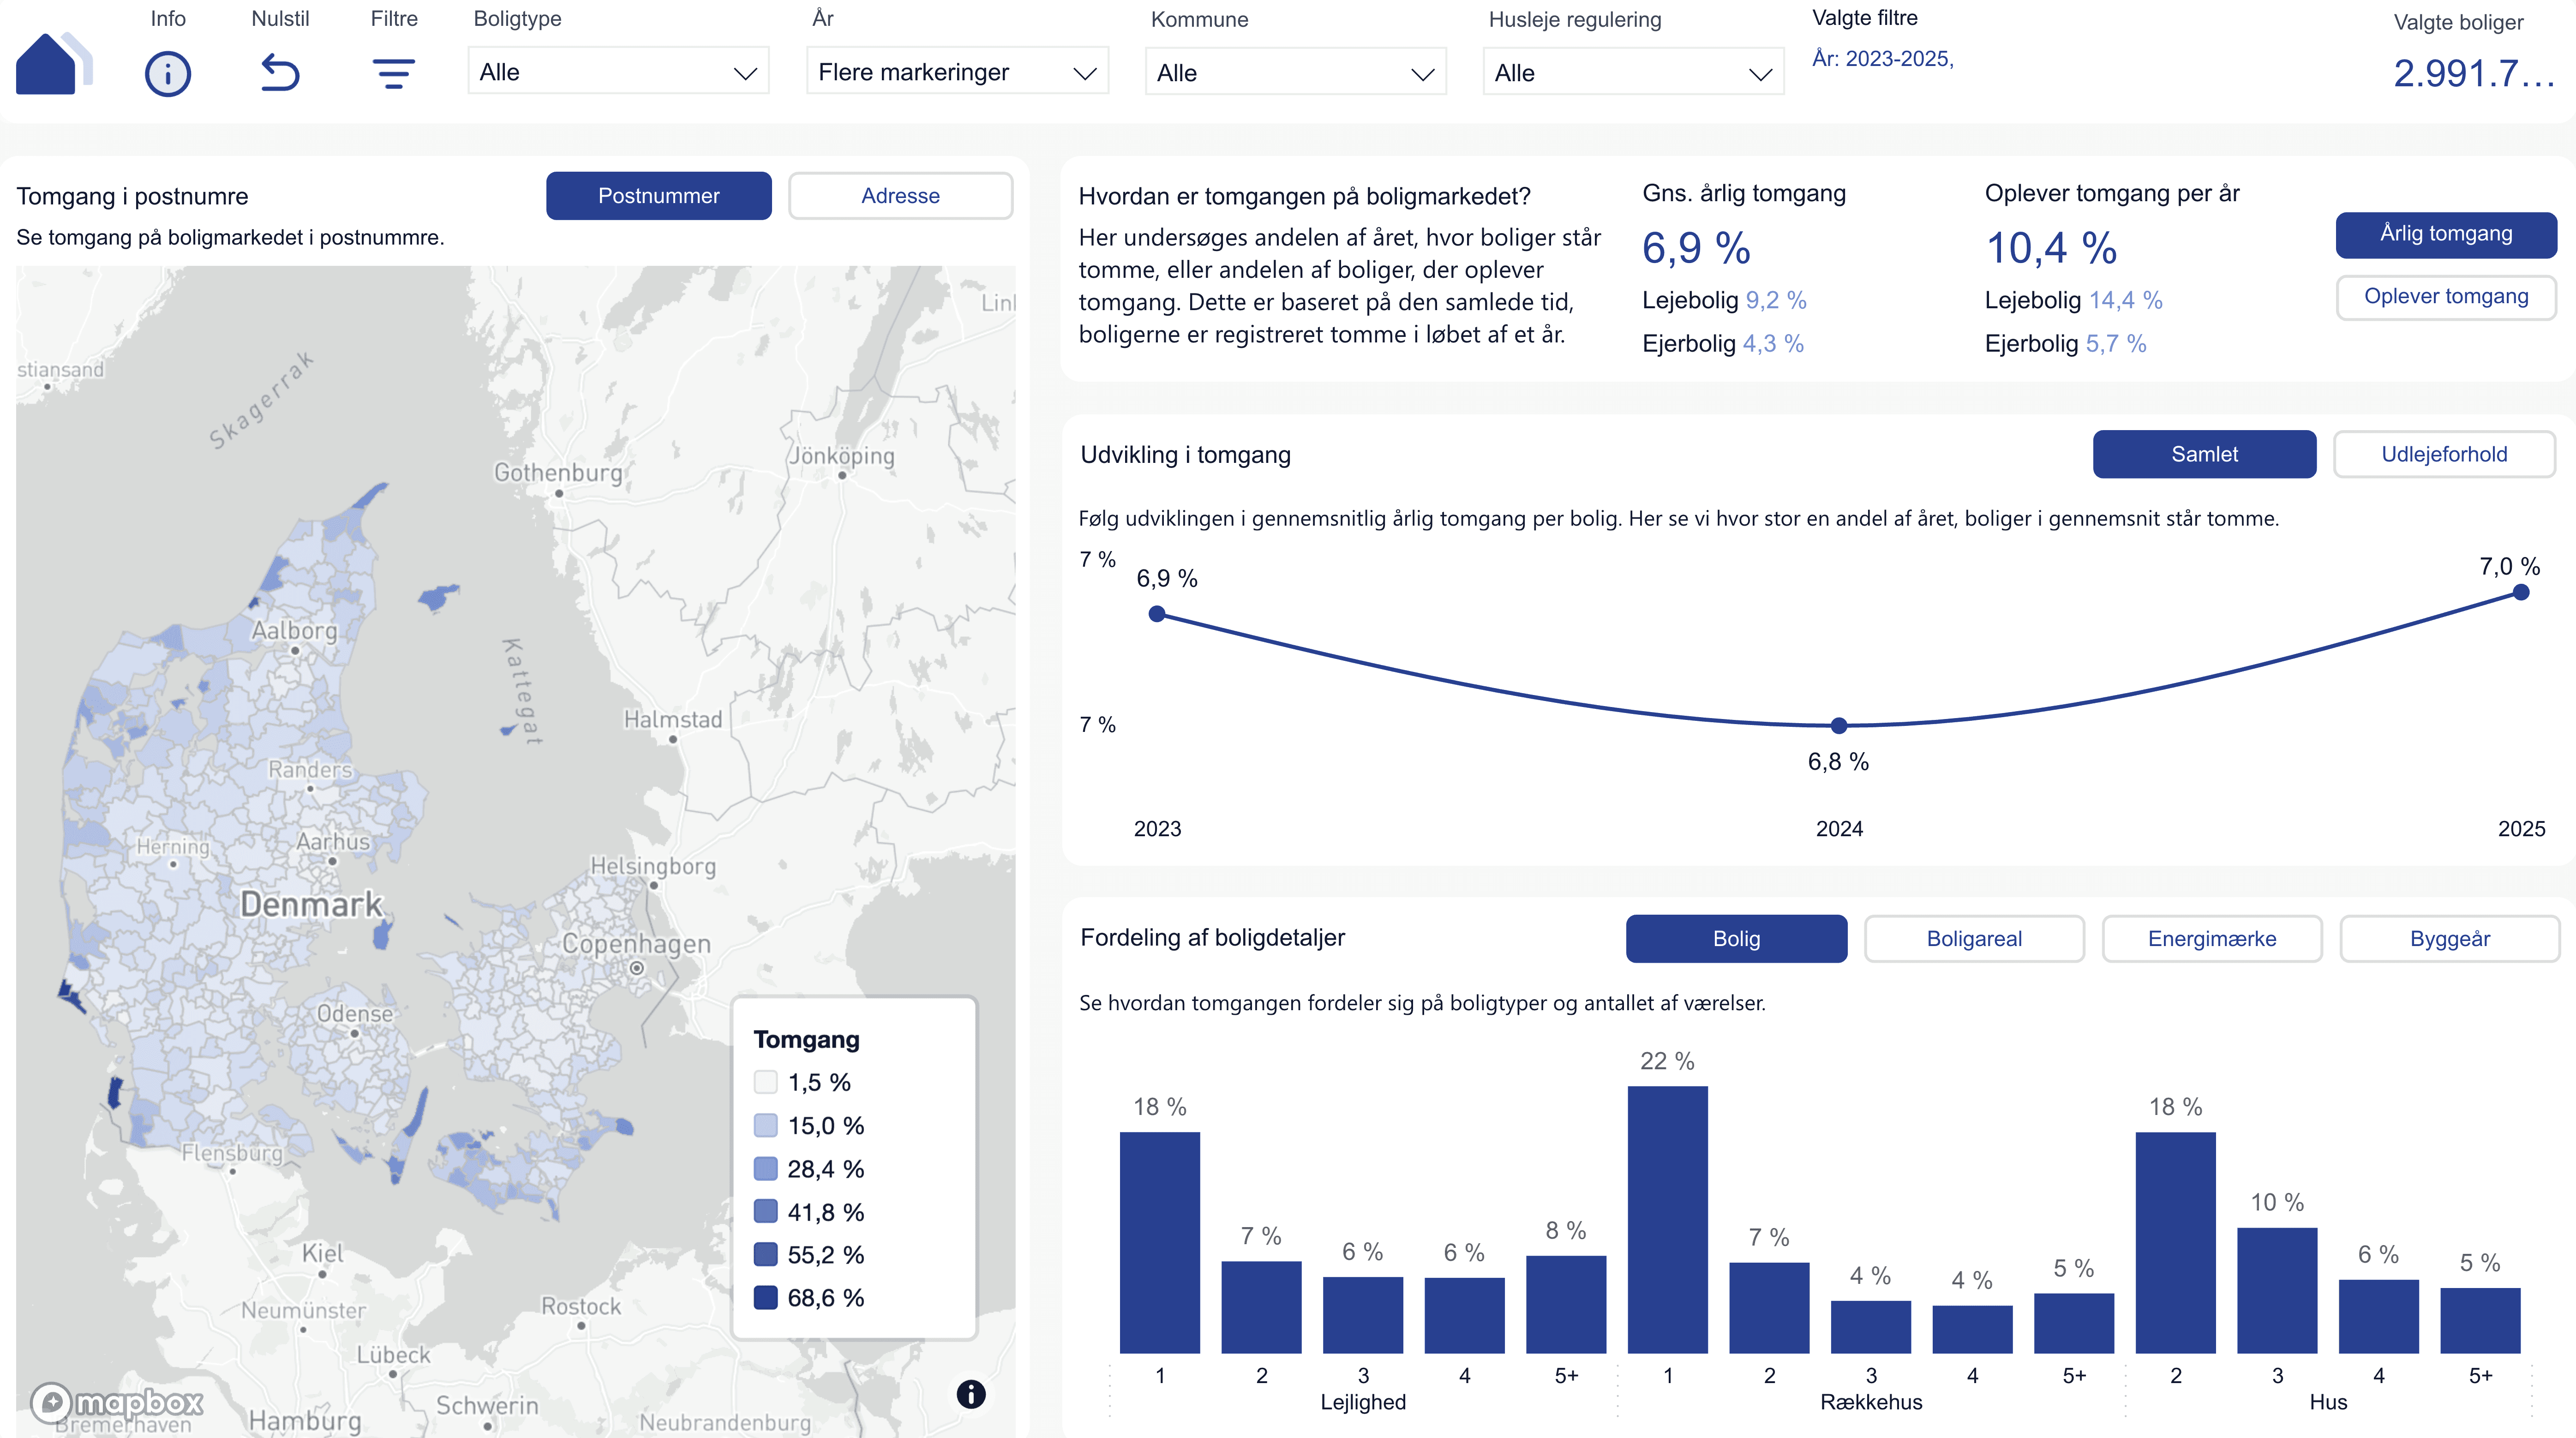Switch development chart to Udlejeforhold
The image size is (2576, 1438).
point(2443,455)
